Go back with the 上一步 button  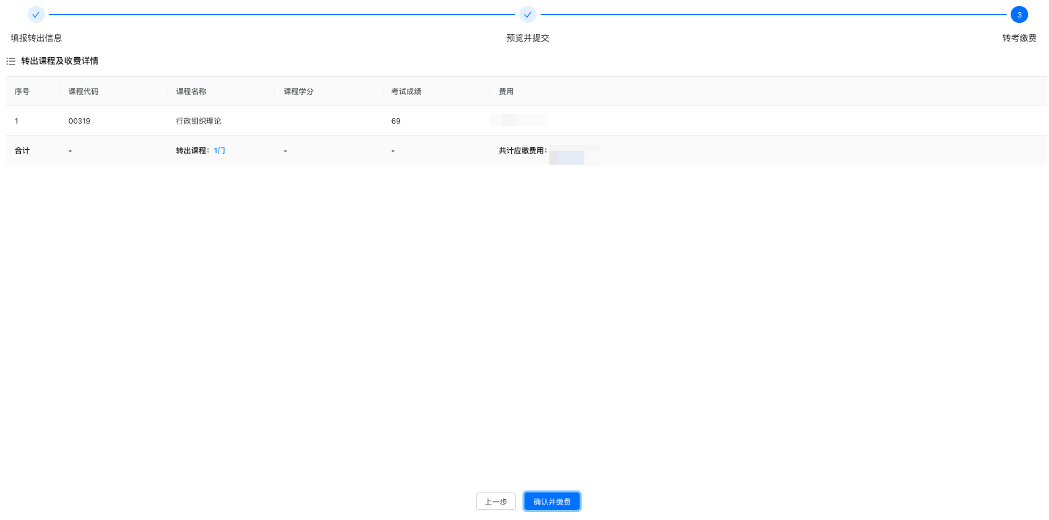click(x=496, y=502)
